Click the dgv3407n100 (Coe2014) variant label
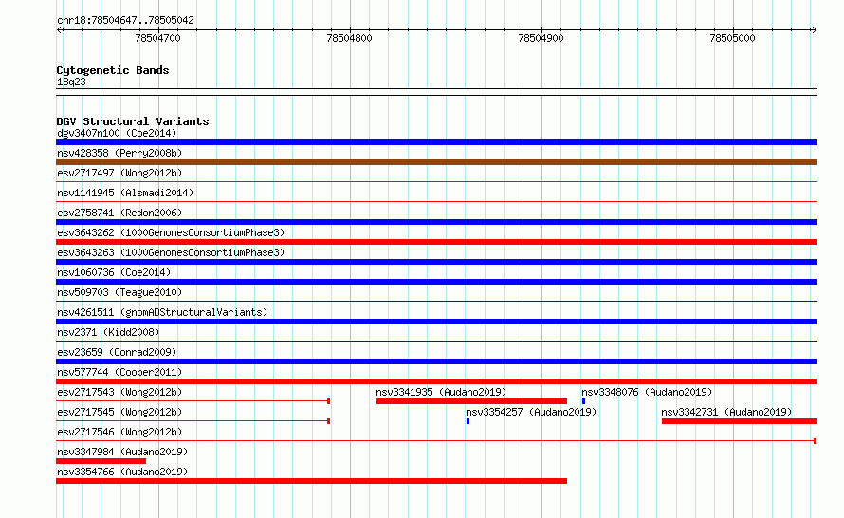 [x=117, y=133]
